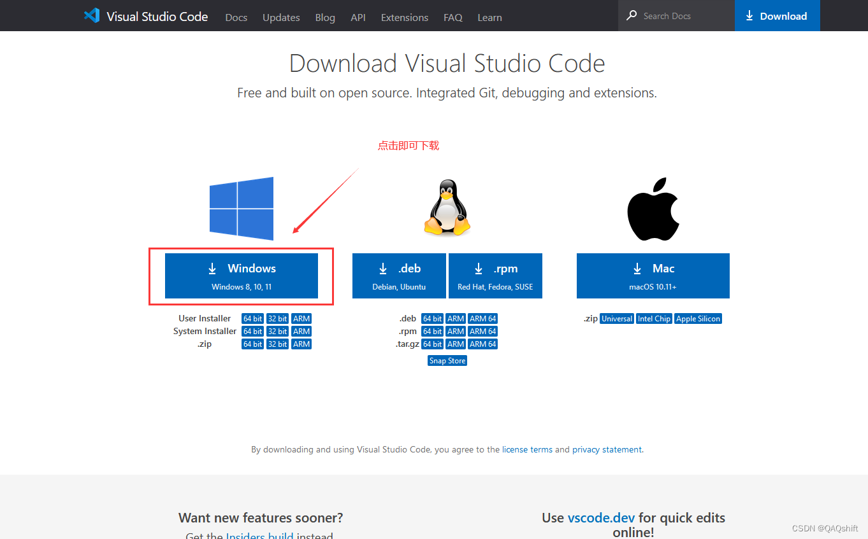Click the download arrow icon on the Windows button
This screenshot has width=868, height=539.
212,269
